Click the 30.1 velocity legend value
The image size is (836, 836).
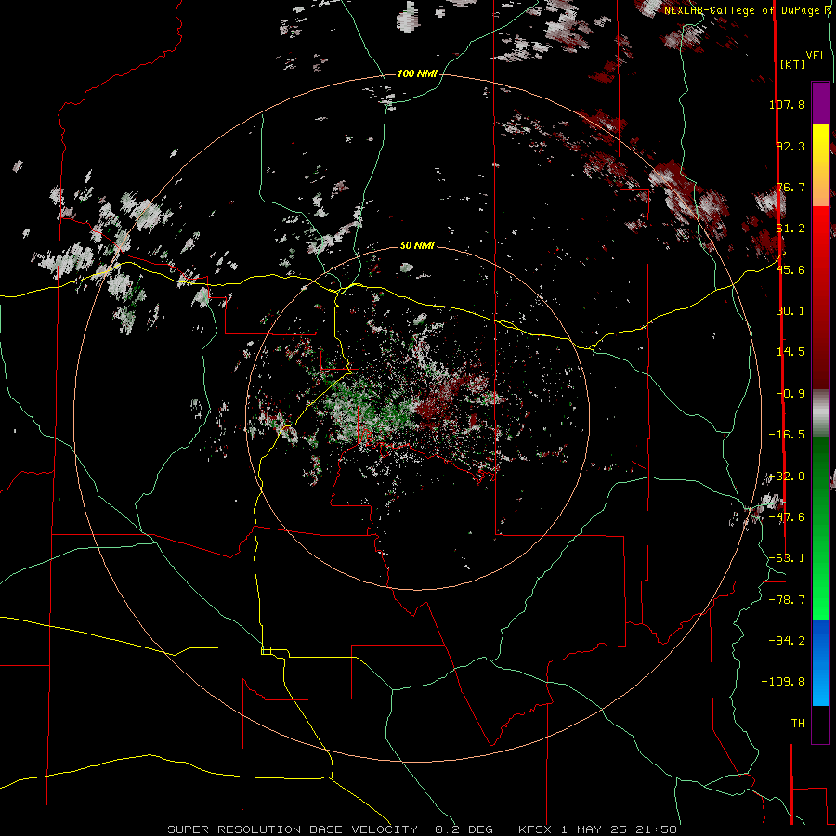click(x=790, y=311)
